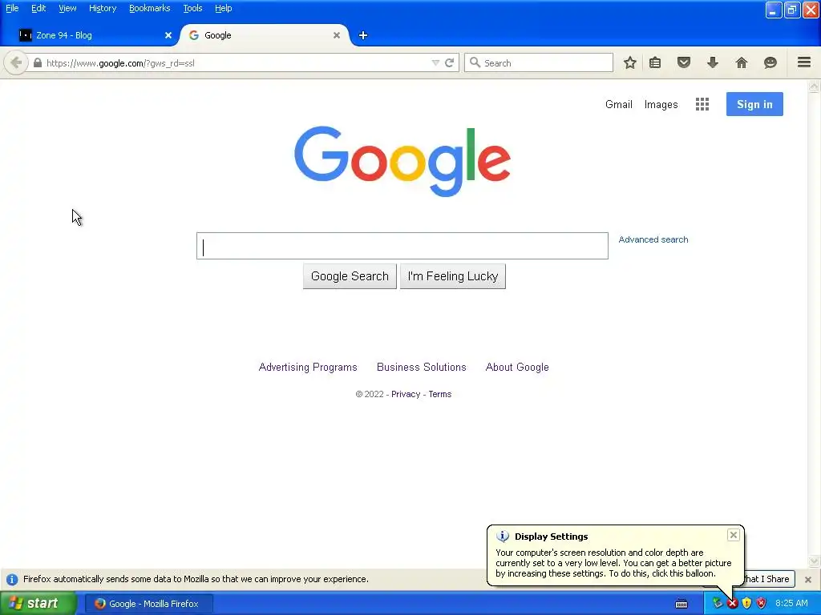The width and height of the screenshot is (821, 615).
Task: Click the Pocket save icon
Action: [x=684, y=62]
